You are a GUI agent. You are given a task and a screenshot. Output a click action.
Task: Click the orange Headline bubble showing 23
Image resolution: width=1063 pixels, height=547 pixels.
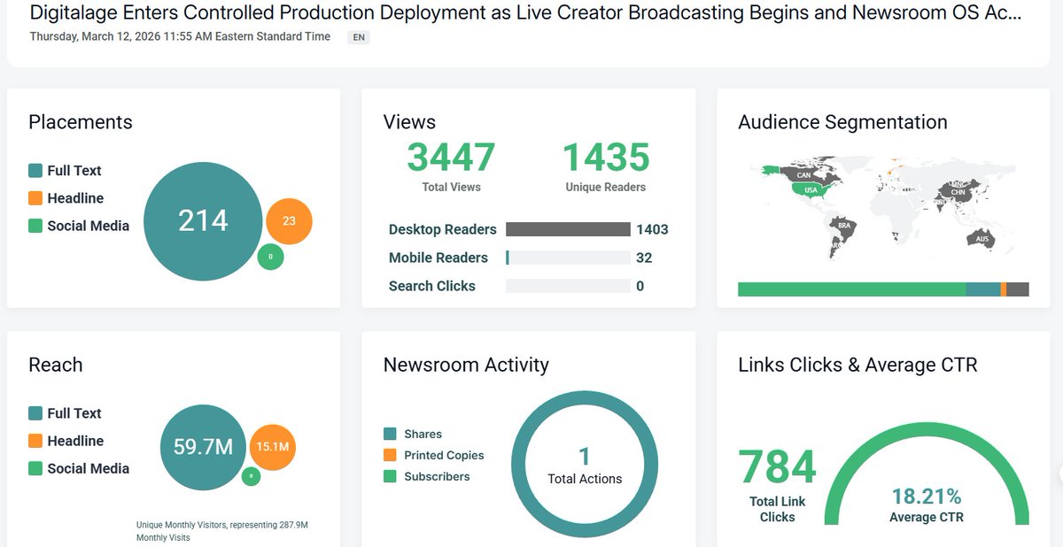289,221
